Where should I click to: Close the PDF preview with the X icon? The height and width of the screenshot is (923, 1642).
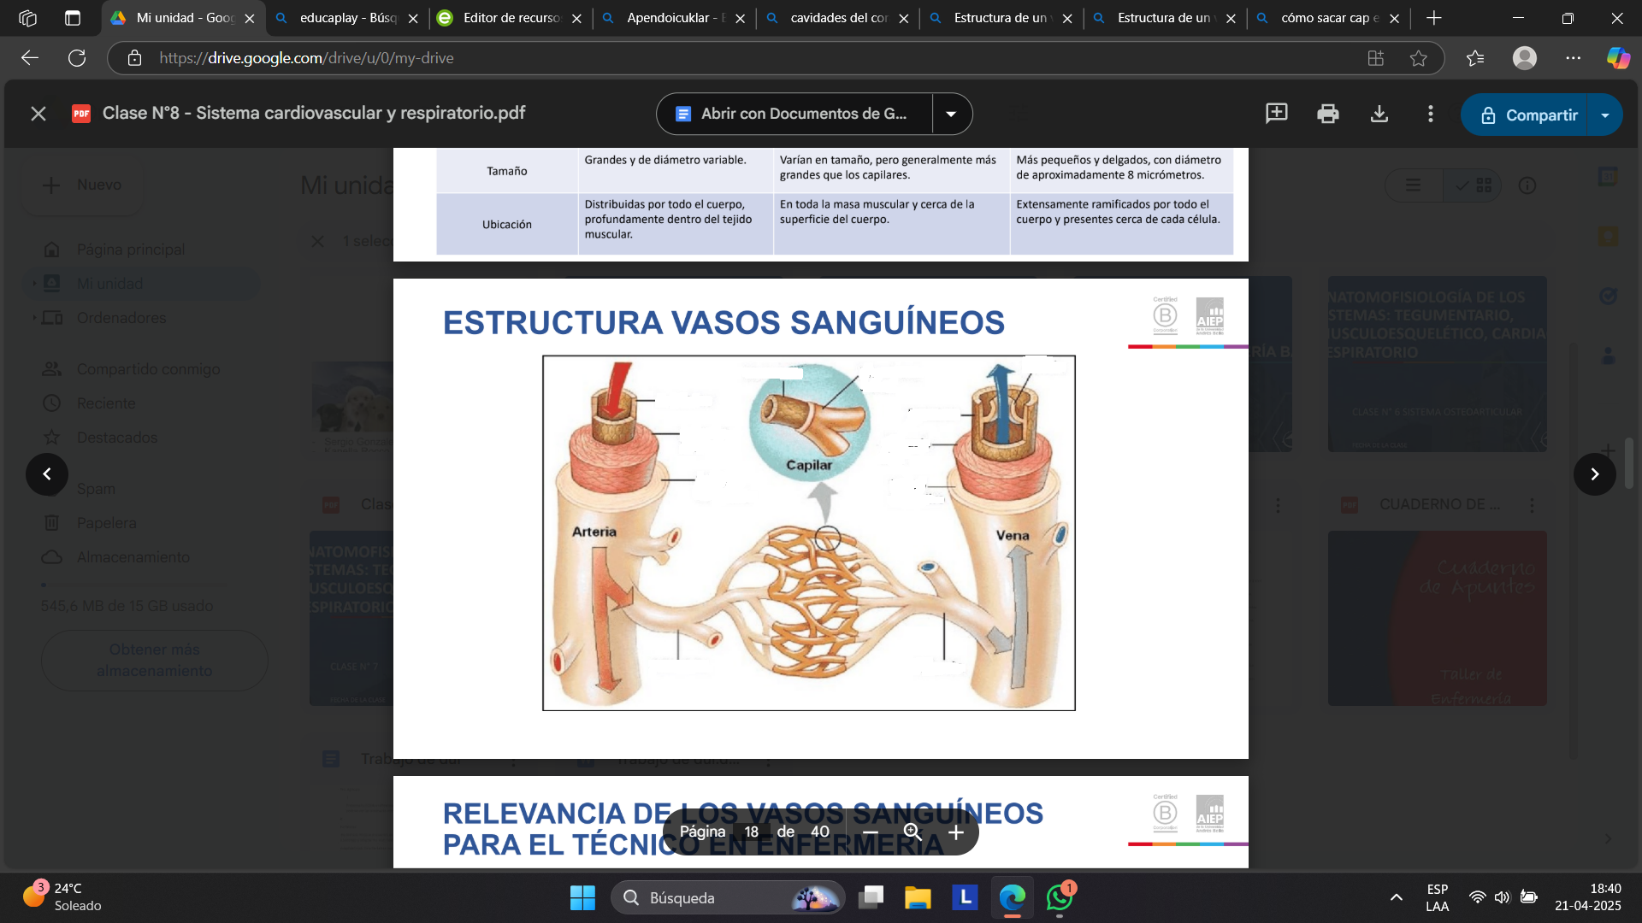point(38,114)
